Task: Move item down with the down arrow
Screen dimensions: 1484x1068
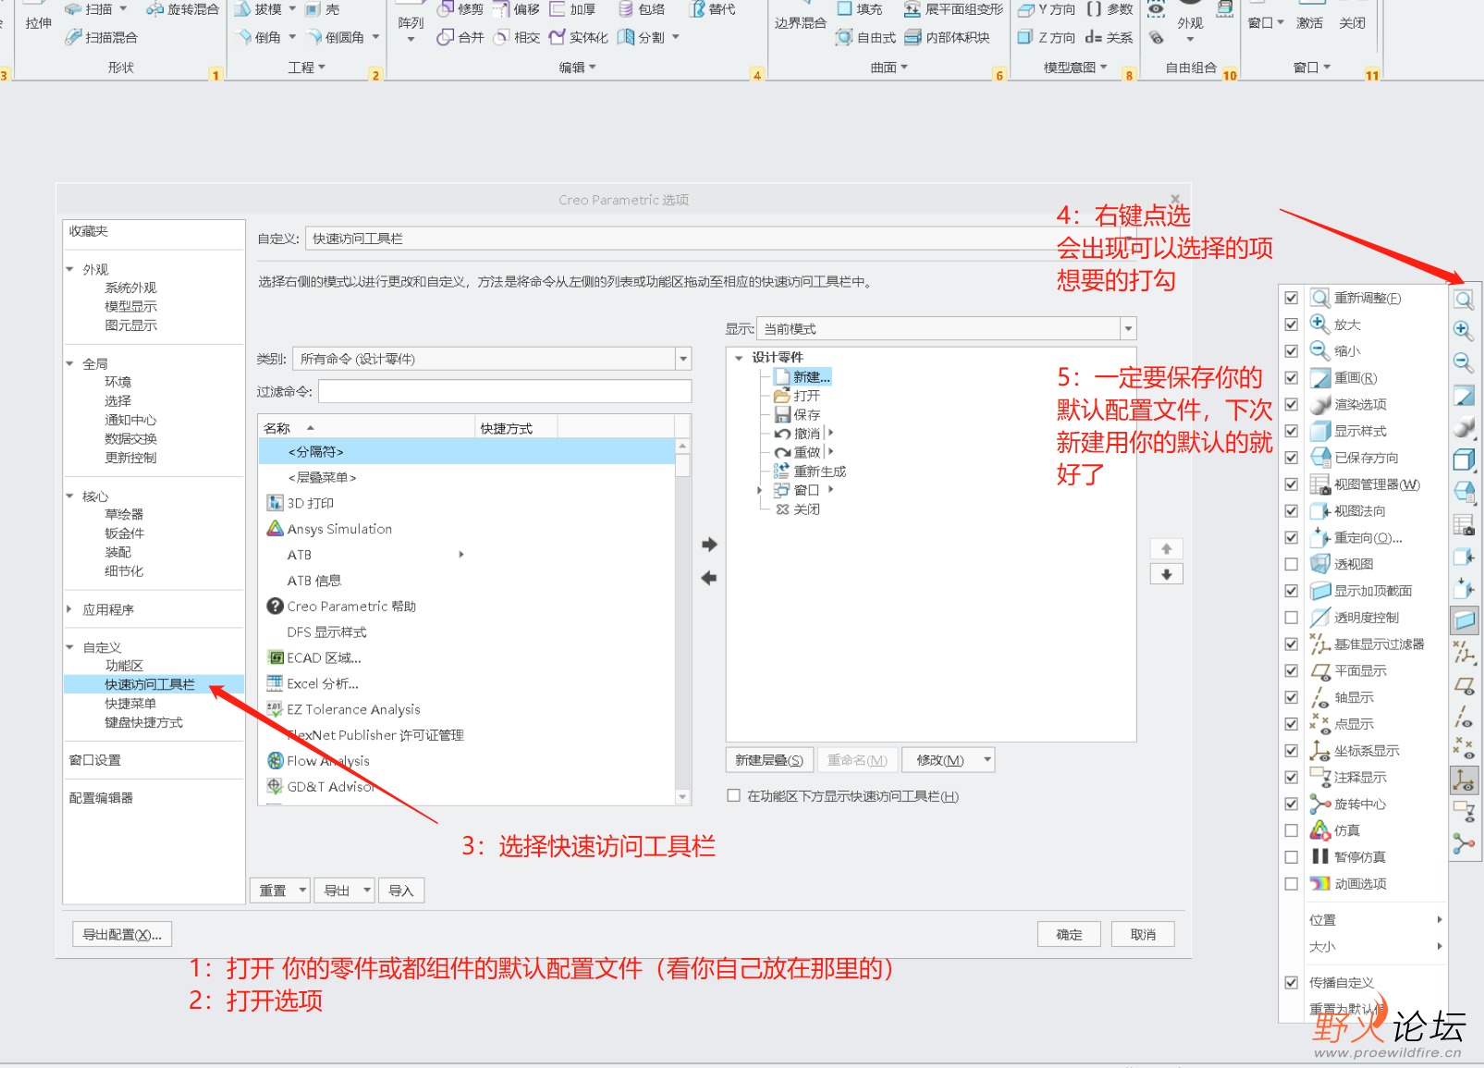Action: coord(1167,574)
